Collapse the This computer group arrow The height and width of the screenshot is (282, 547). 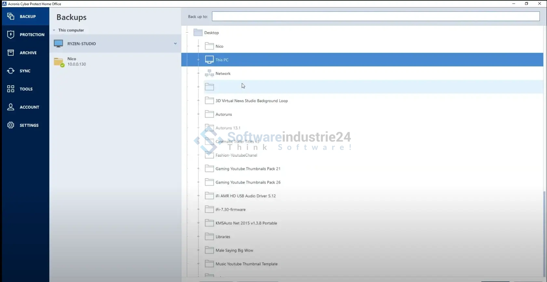[54, 30]
